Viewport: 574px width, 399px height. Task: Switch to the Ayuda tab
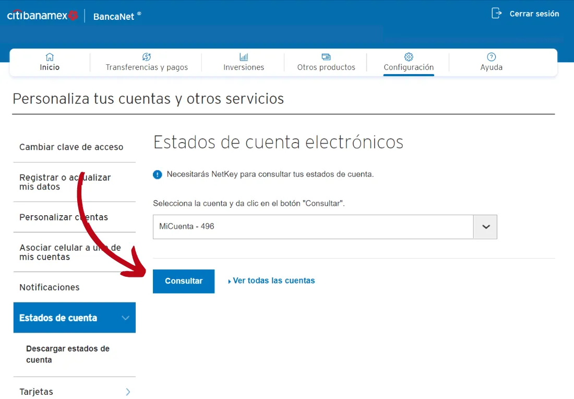491,63
